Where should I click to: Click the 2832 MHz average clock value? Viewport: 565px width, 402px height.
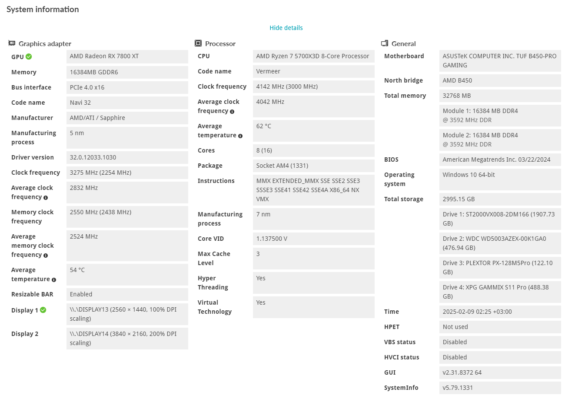pos(127,193)
